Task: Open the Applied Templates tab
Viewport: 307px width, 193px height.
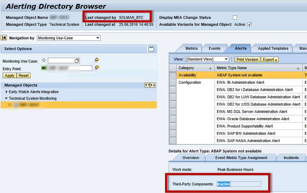Action: [x=273, y=48]
